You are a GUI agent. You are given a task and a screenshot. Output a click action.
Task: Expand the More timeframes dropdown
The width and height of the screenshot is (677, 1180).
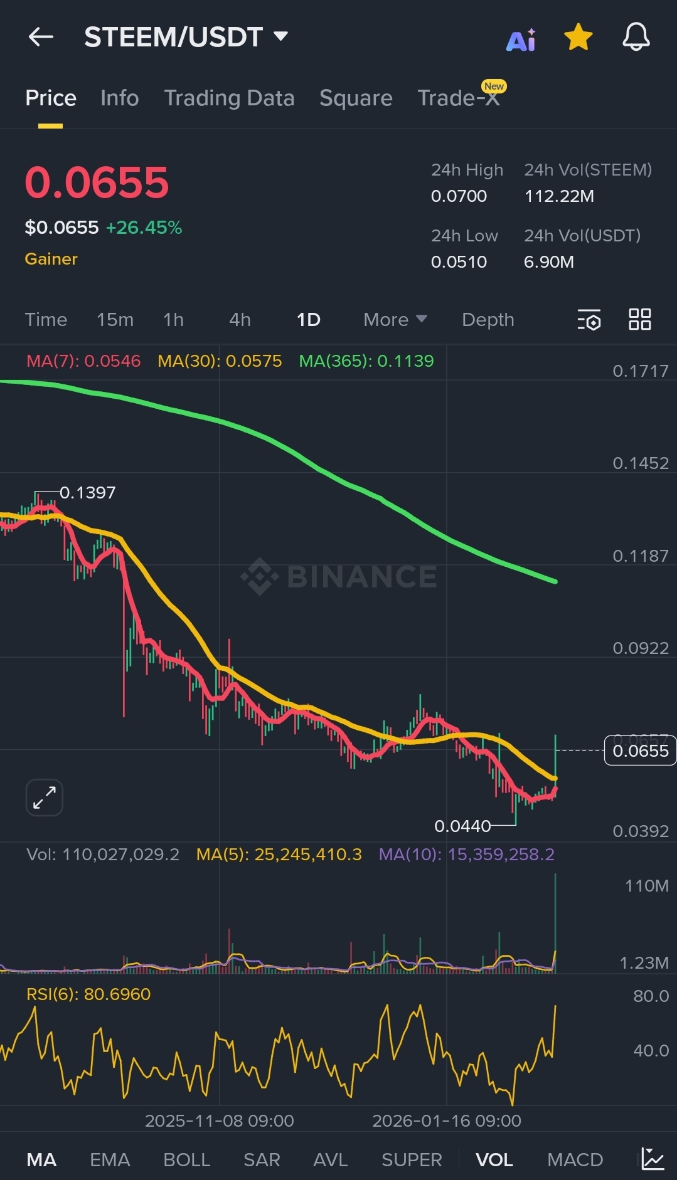pyautogui.click(x=395, y=320)
